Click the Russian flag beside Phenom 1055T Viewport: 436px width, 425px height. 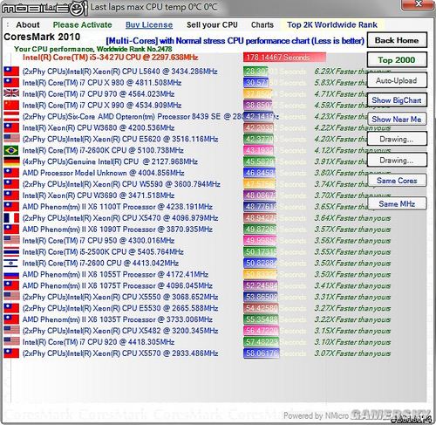(x=11, y=275)
